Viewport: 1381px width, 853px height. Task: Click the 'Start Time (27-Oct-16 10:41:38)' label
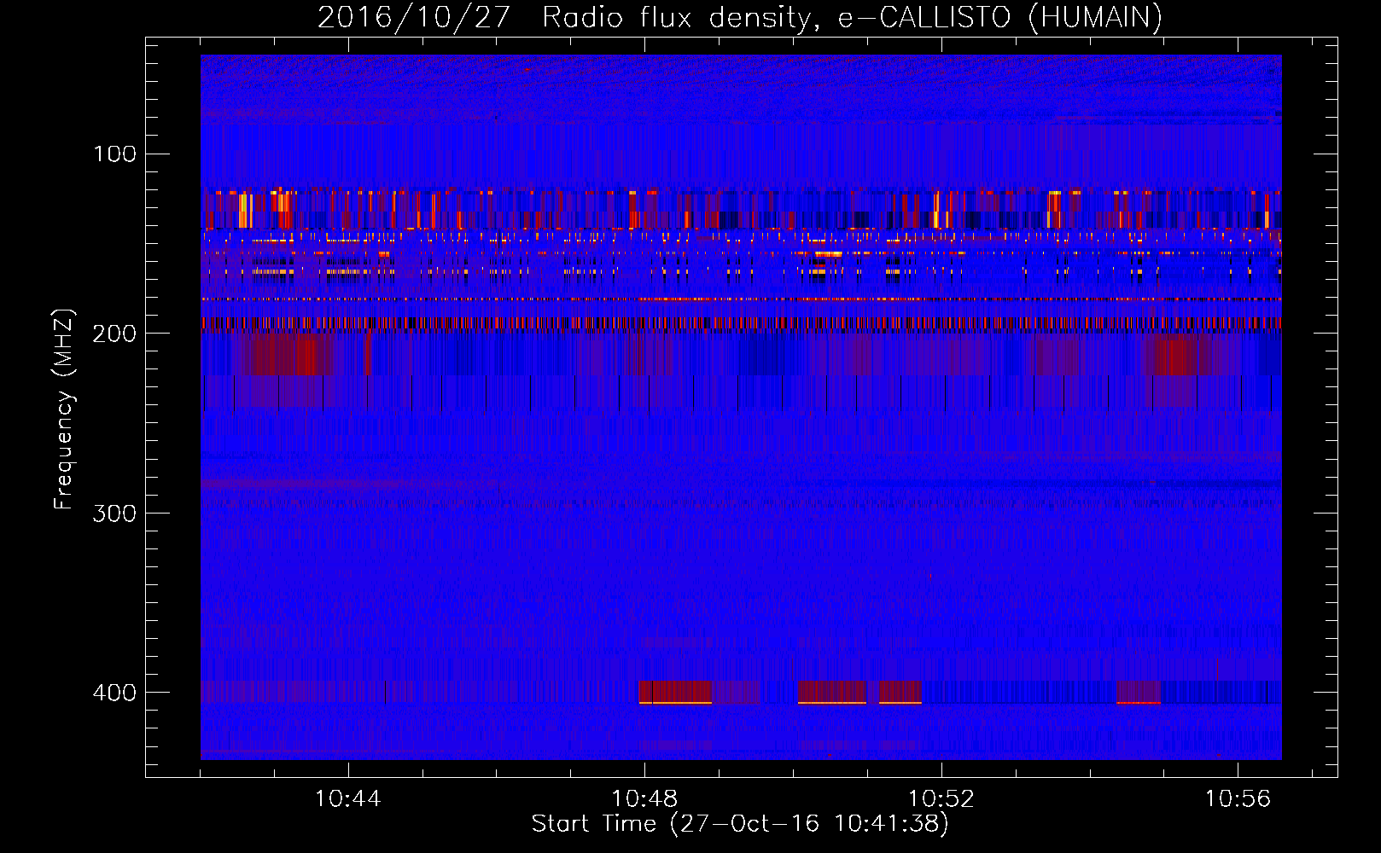(740, 824)
